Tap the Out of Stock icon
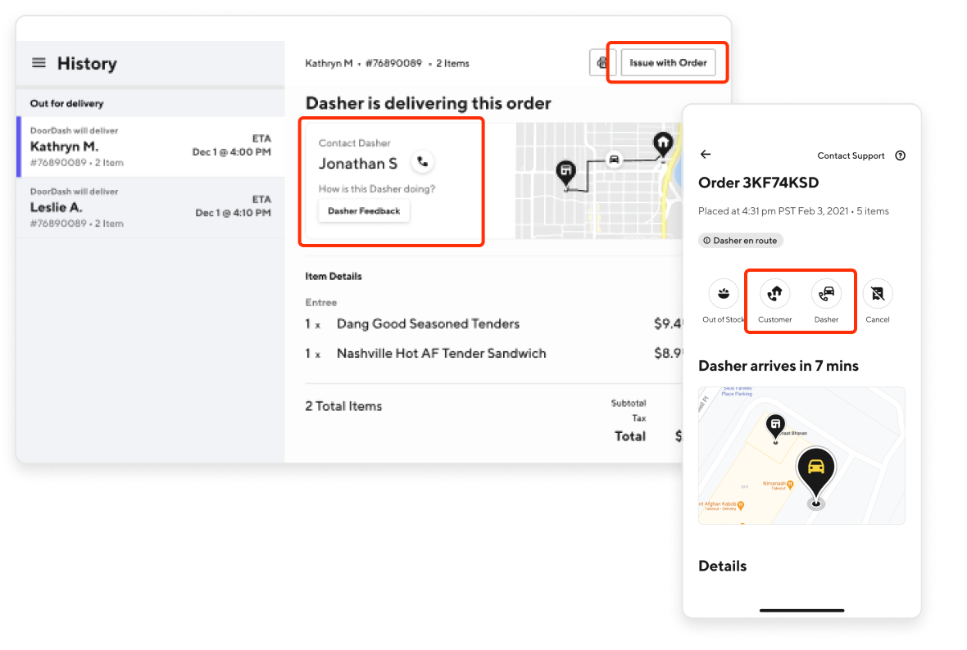The image size is (967, 650). pos(724,295)
